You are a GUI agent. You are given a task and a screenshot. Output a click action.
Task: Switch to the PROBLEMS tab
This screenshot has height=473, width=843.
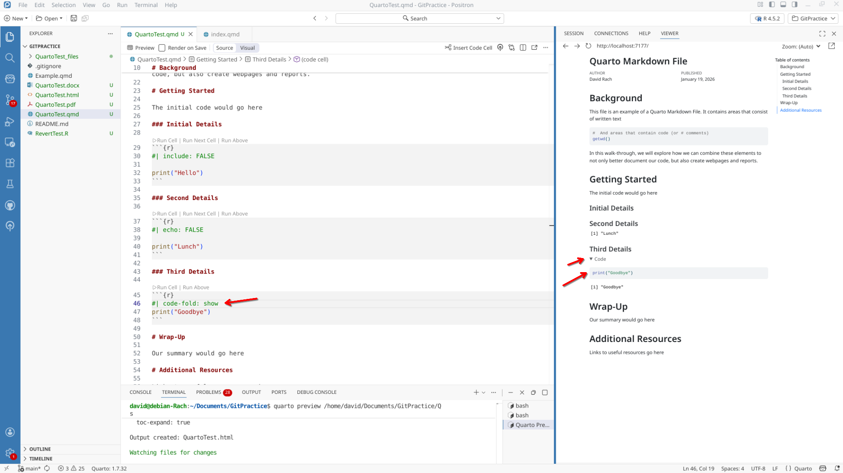[x=209, y=392]
